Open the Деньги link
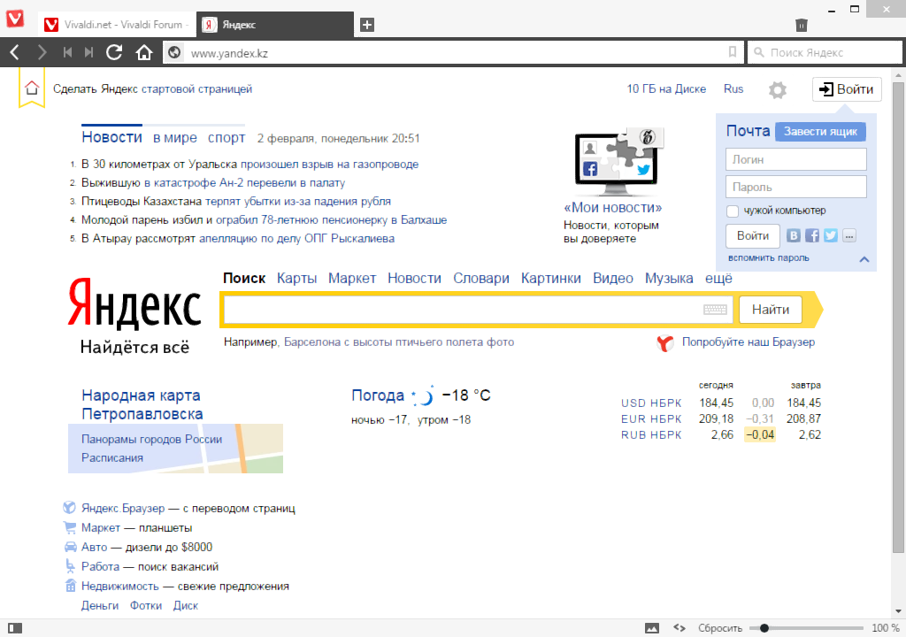Viewport: 906px width, 637px height. tap(100, 606)
